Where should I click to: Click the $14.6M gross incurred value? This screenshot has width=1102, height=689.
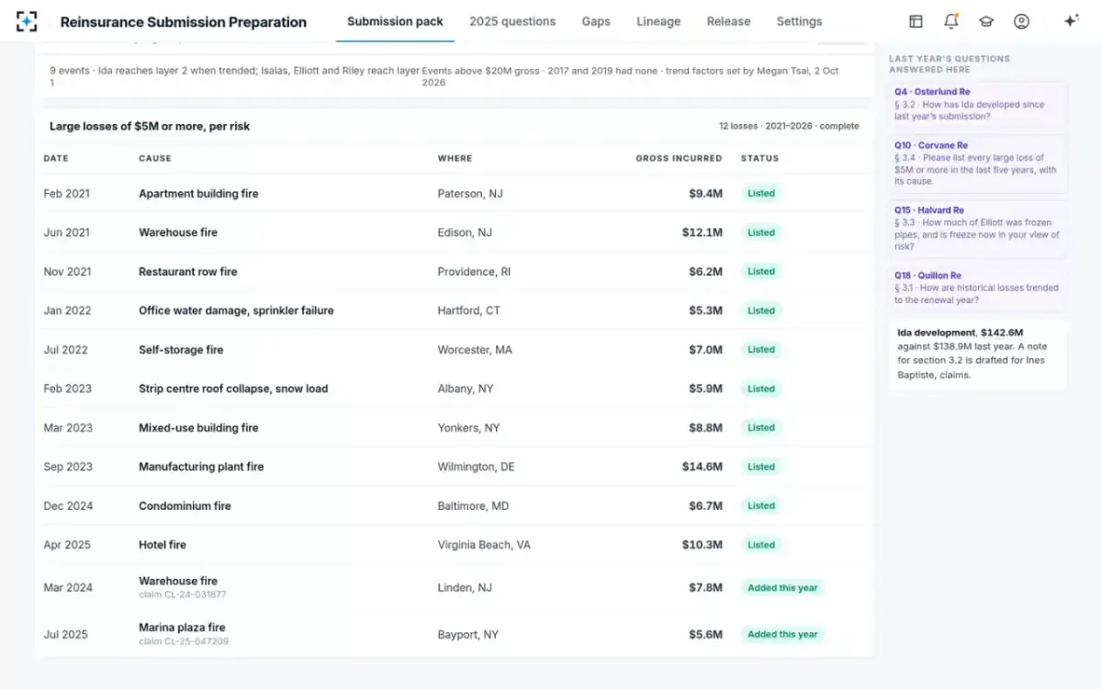click(703, 467)
